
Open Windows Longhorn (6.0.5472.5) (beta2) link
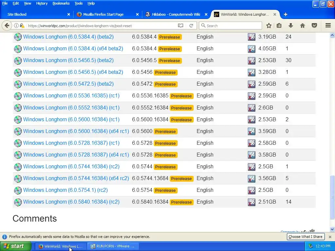point(68,84)
